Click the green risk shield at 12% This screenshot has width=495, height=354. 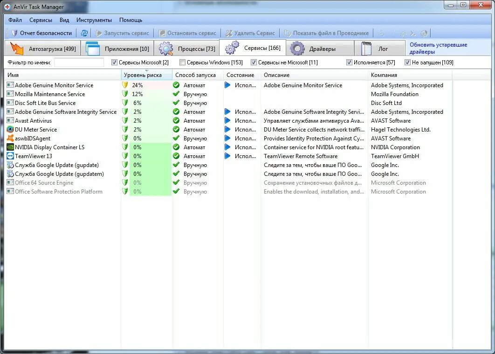(x=125, y=94)
